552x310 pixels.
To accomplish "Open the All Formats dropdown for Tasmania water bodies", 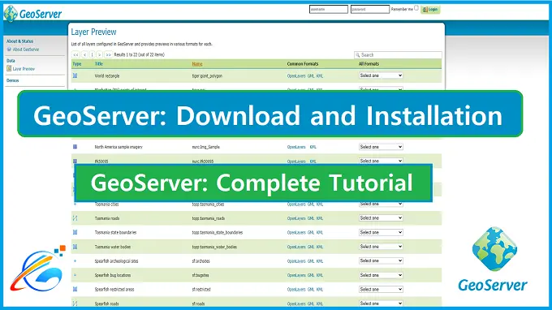I will [x=381, y=247].
